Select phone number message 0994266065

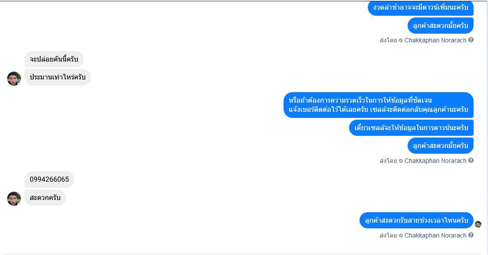click(49, 179)
